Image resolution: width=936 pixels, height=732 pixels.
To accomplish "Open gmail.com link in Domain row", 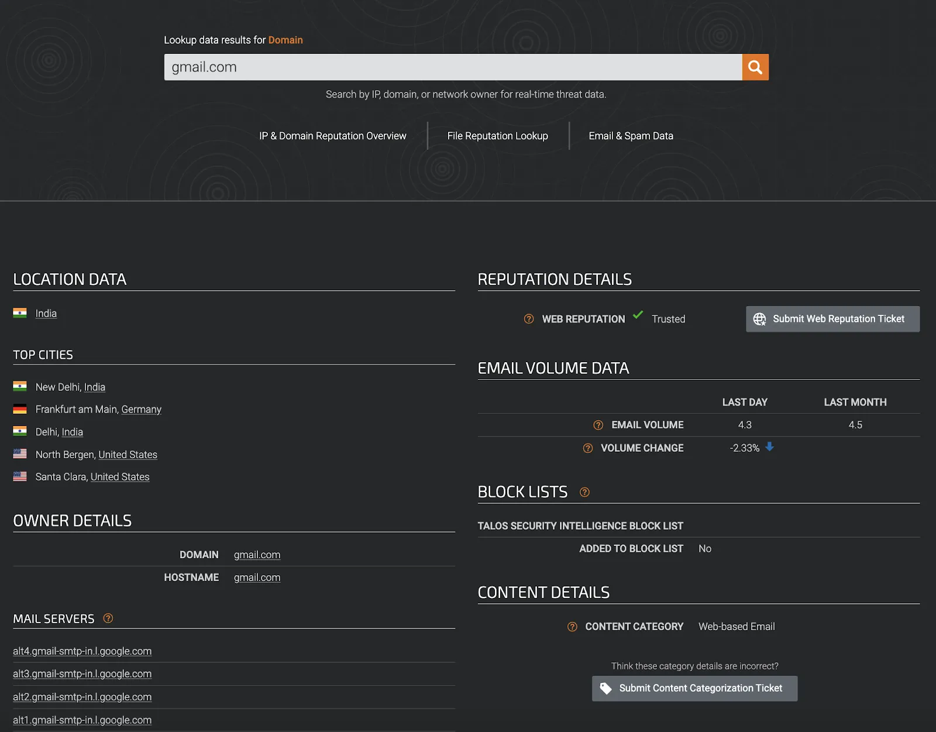I will (x=257, y=555).
